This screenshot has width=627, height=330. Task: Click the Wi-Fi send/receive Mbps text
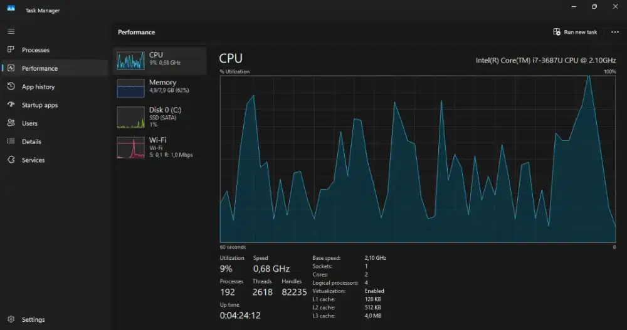tap(171, 155)
